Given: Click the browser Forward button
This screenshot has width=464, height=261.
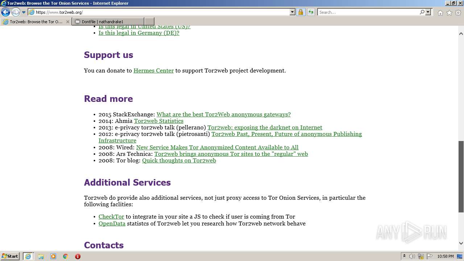Looking at the screenshot, I should (x=16, y=12).
